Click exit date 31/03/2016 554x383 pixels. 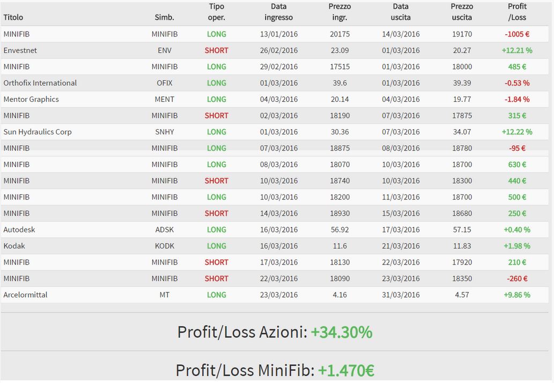pos(401,295)
